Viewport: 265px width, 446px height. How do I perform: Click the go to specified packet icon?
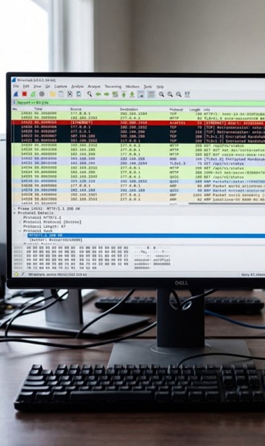click(115, 94)
